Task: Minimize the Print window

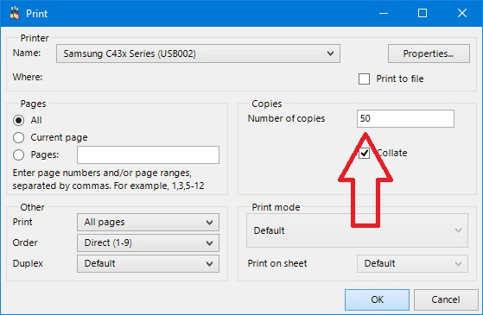Action: (x=384, y=13)
